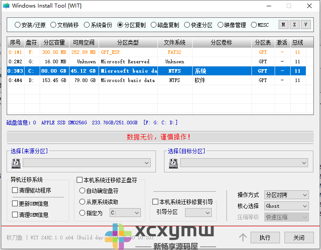The width and height of the screenshot is (321, 250).
Task: Select partition row 0:2#2 G:
Action: point(156,61)
